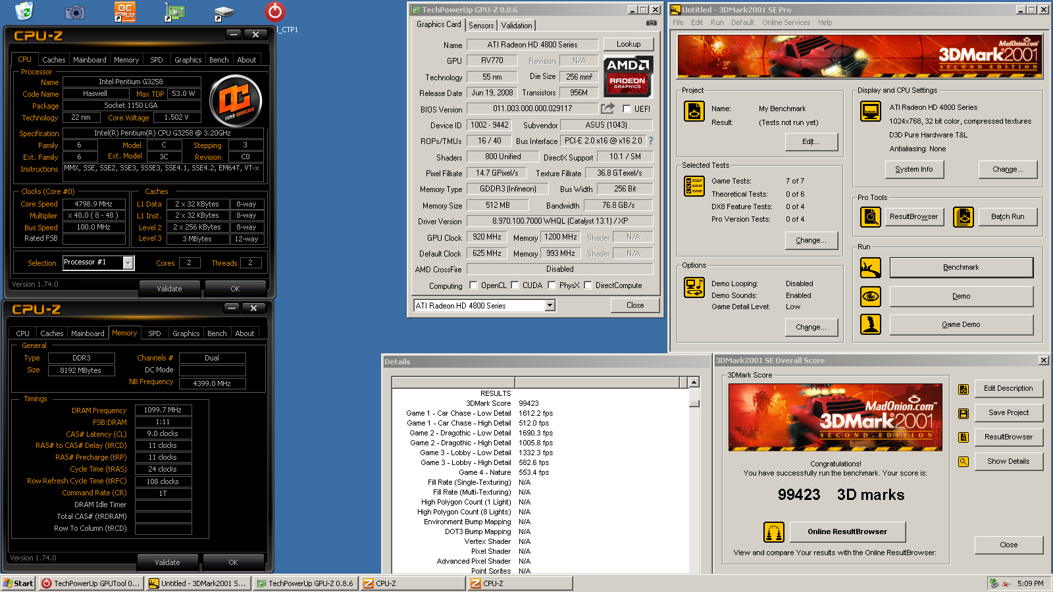The width and height of the screenshot is (1053, 592).
Task: Open the Processor #1 selection dropdown
Action: point(128,263)
